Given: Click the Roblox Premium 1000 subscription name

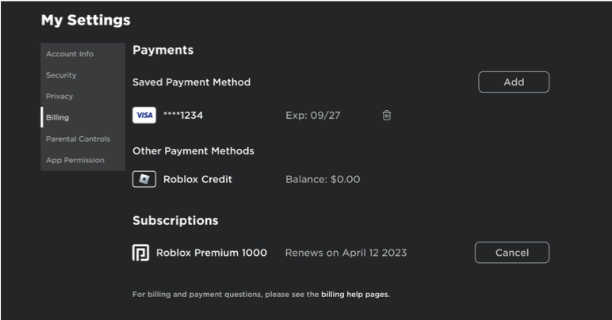Looking at the screenshot, I should pos(212,253).
